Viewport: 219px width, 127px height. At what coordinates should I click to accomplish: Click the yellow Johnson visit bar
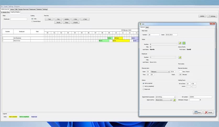point(118,38)
